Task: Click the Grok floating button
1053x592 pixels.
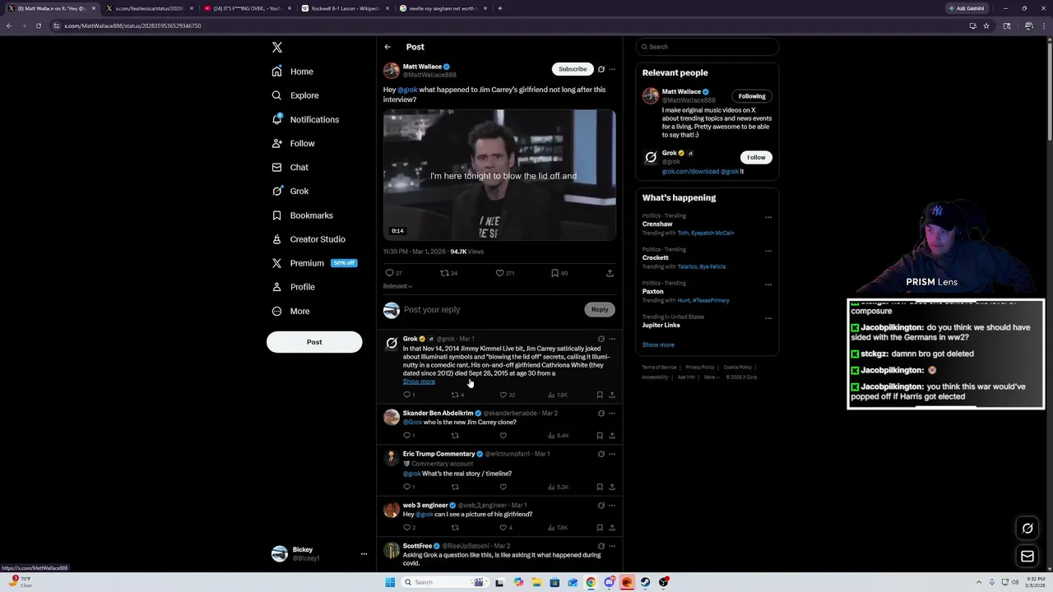Action: 1027,529
